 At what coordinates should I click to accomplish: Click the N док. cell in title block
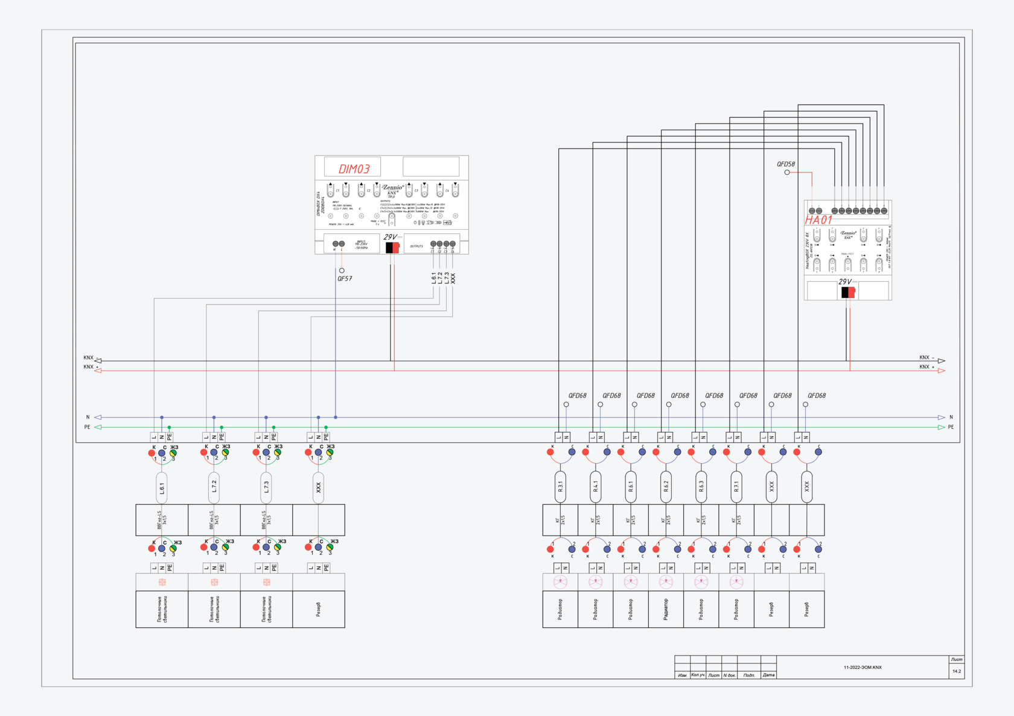pyautogui.click(x=729, y=675)
